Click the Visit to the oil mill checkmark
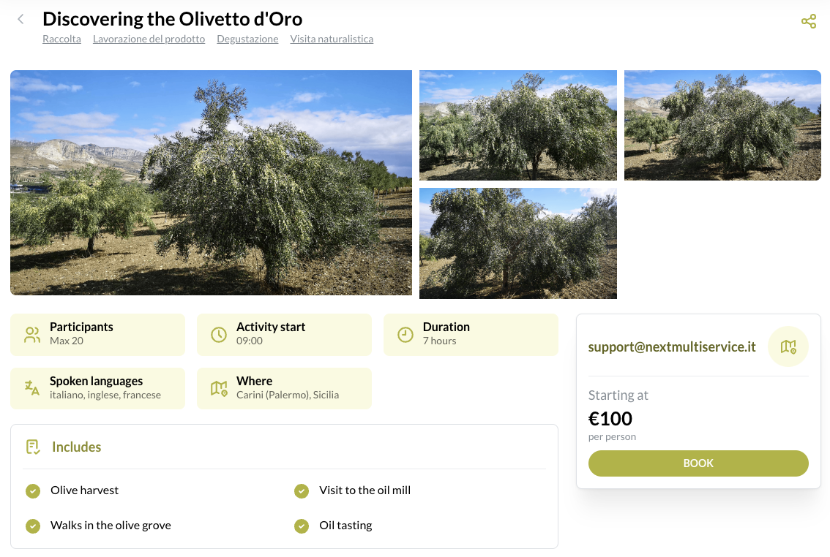Viewport: 830px width, 557px height. click(302, 491)
